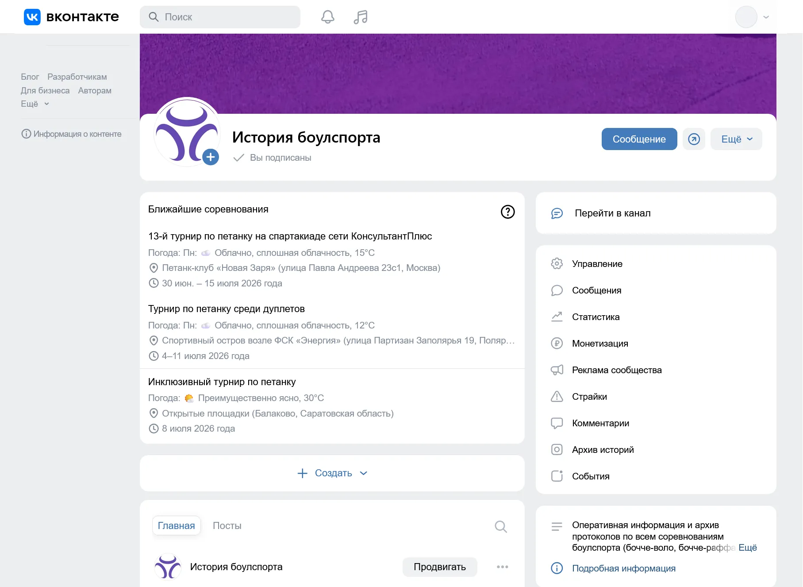Open the Для бизнеса footer link
This screenshot has width=803, height=587.
tap(45, 91)
